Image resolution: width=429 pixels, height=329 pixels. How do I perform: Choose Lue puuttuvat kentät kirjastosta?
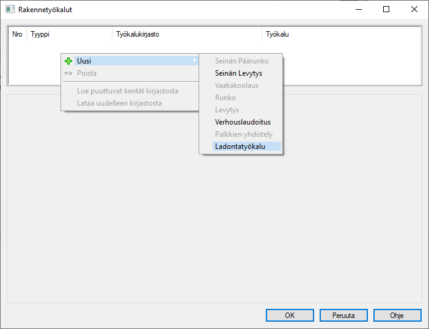click(128, 91)
